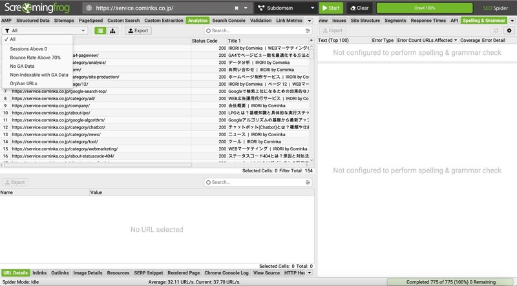Click the Start crawl button
The width and height of the screenshot is (517, 286).
point(331,8)
